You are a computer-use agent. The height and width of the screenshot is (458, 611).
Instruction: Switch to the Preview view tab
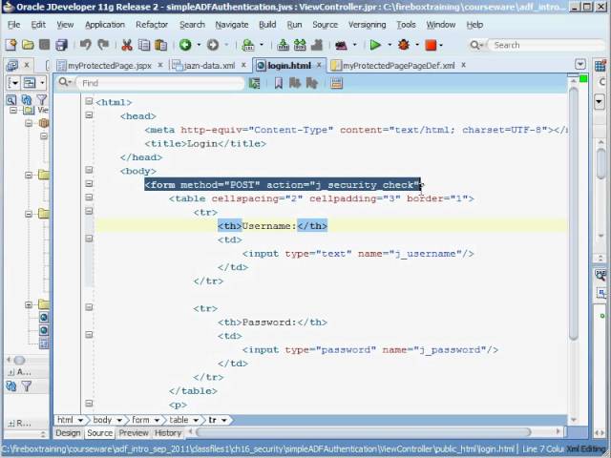pyautogui.click(x=134, y=433)
